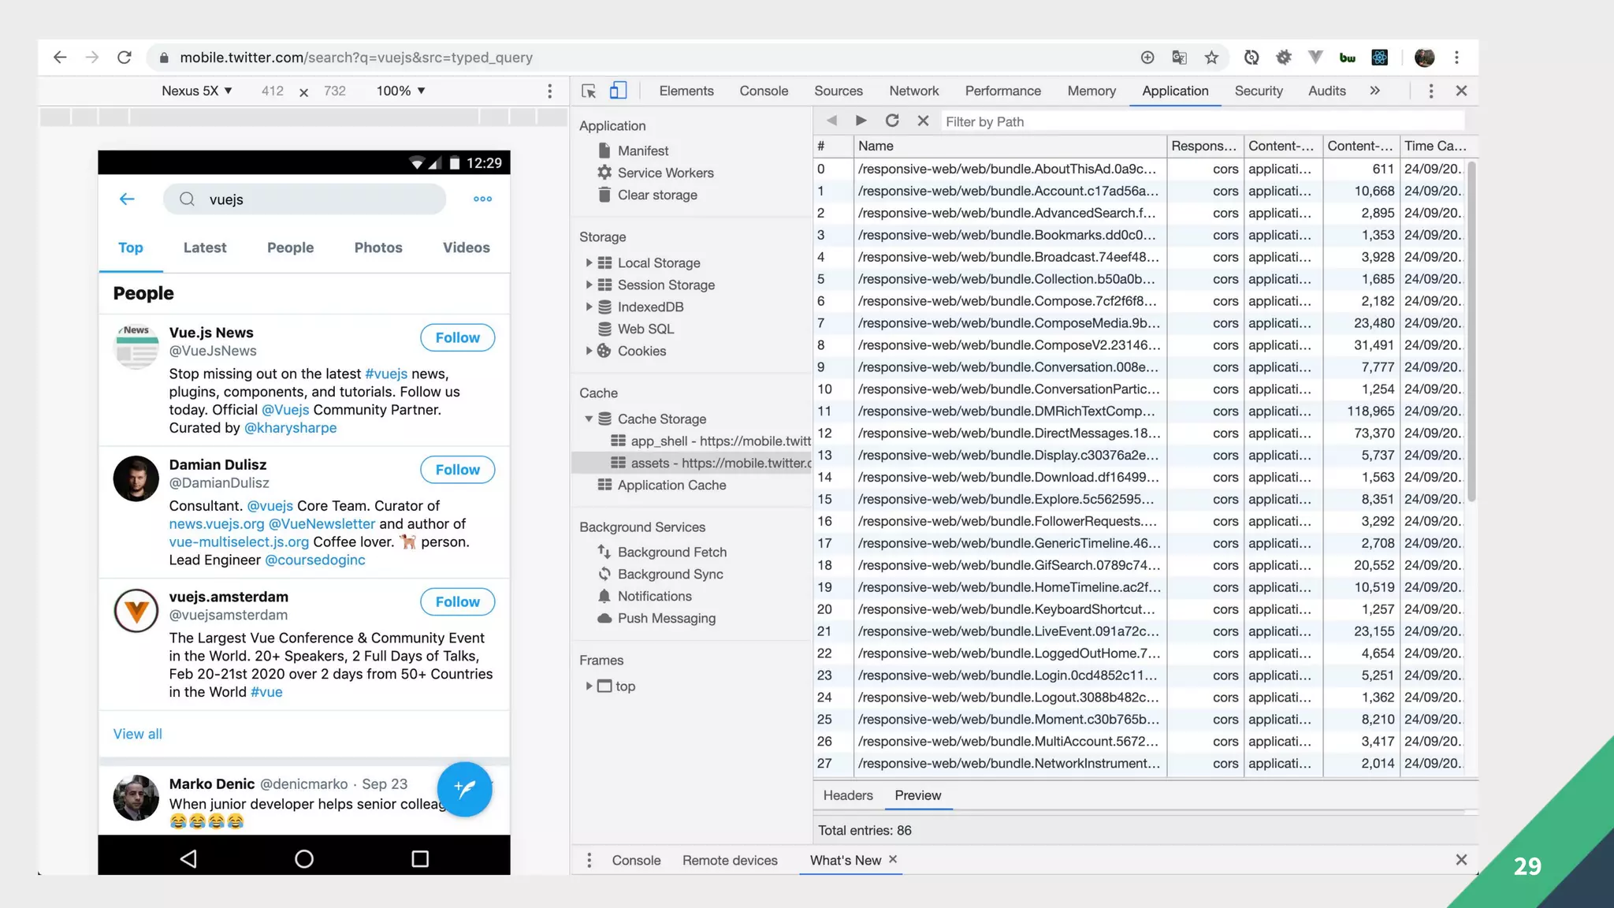Image resolution: width=1614 pixels, height=908 pixels.
Task: Refresh the cache storage entries list
Action: (892, 121)
